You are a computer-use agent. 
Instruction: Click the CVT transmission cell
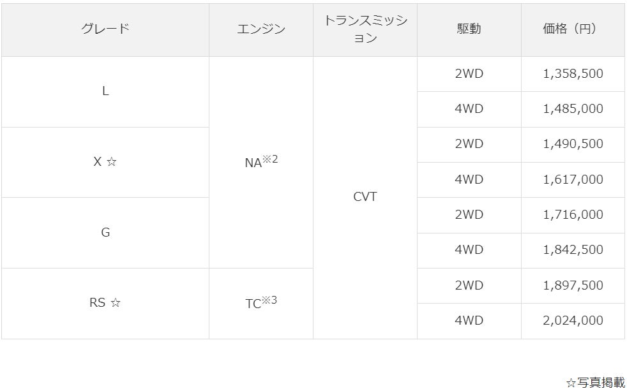365,197
